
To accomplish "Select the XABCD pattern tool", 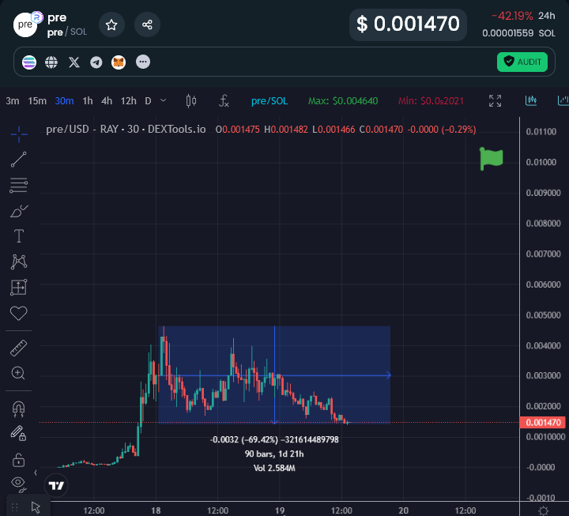I will [19, 262].
